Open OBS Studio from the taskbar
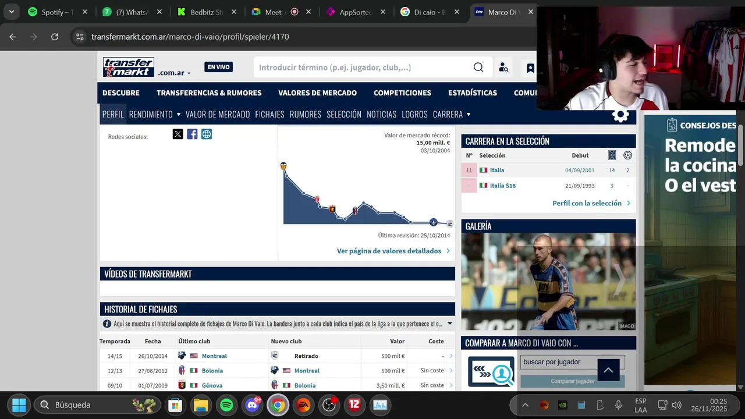 click(329, 405)
